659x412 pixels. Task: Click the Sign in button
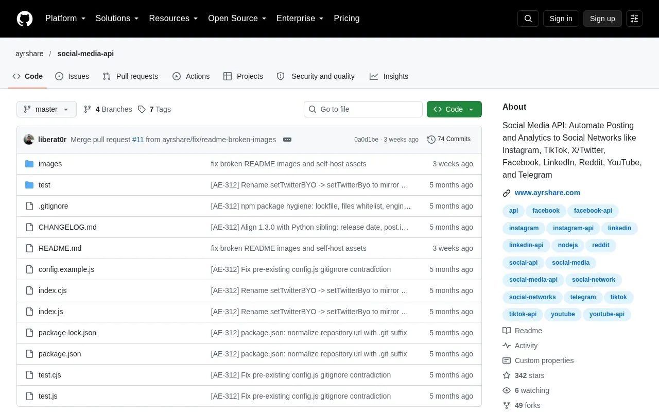[561, 19]
